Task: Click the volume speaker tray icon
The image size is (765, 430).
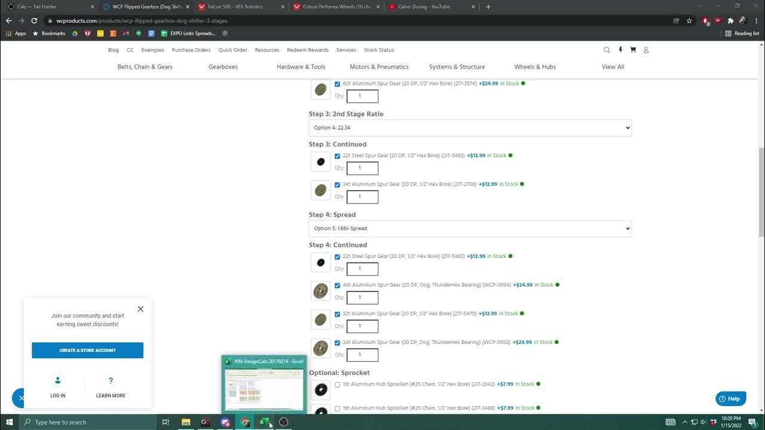Action: point(703,422)
